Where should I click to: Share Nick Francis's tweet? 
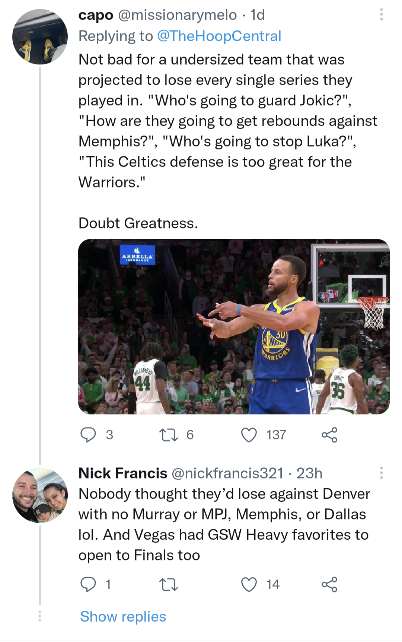point(329,584)
